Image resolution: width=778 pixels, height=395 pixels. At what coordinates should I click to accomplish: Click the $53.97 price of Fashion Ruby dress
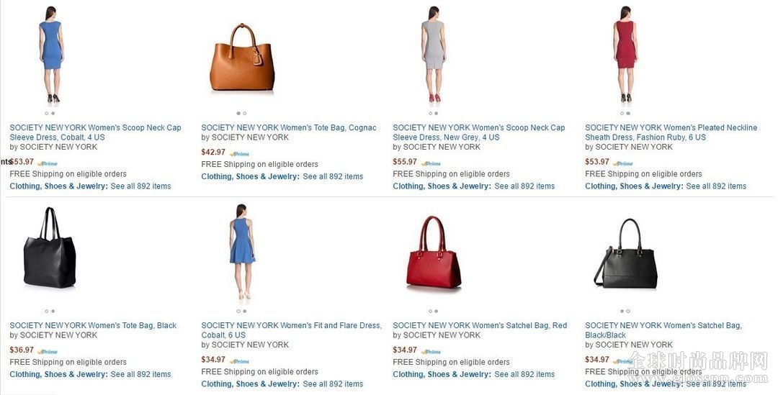pyautogui.click(x=597, y=162)
